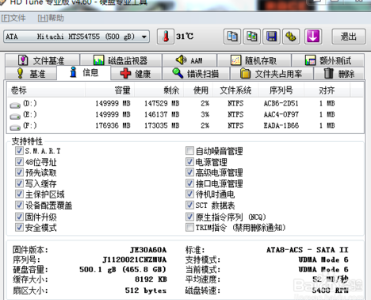Open the 文件 menu
Image resolution: width=371 pixels, height=300 pixels.
(13, 18)
